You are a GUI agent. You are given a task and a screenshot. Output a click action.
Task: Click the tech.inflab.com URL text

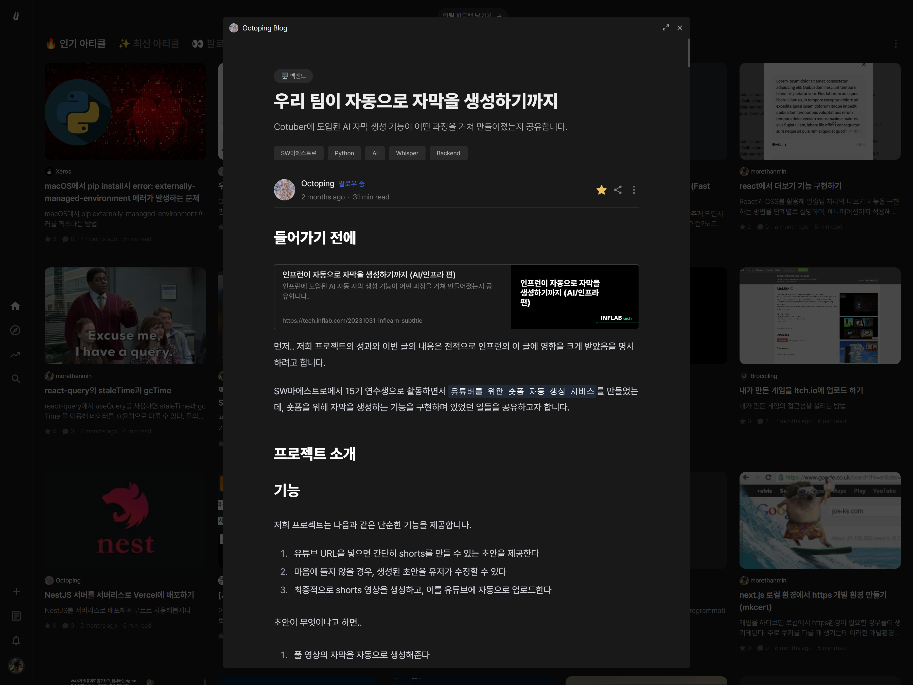click(x=352, y=320)
